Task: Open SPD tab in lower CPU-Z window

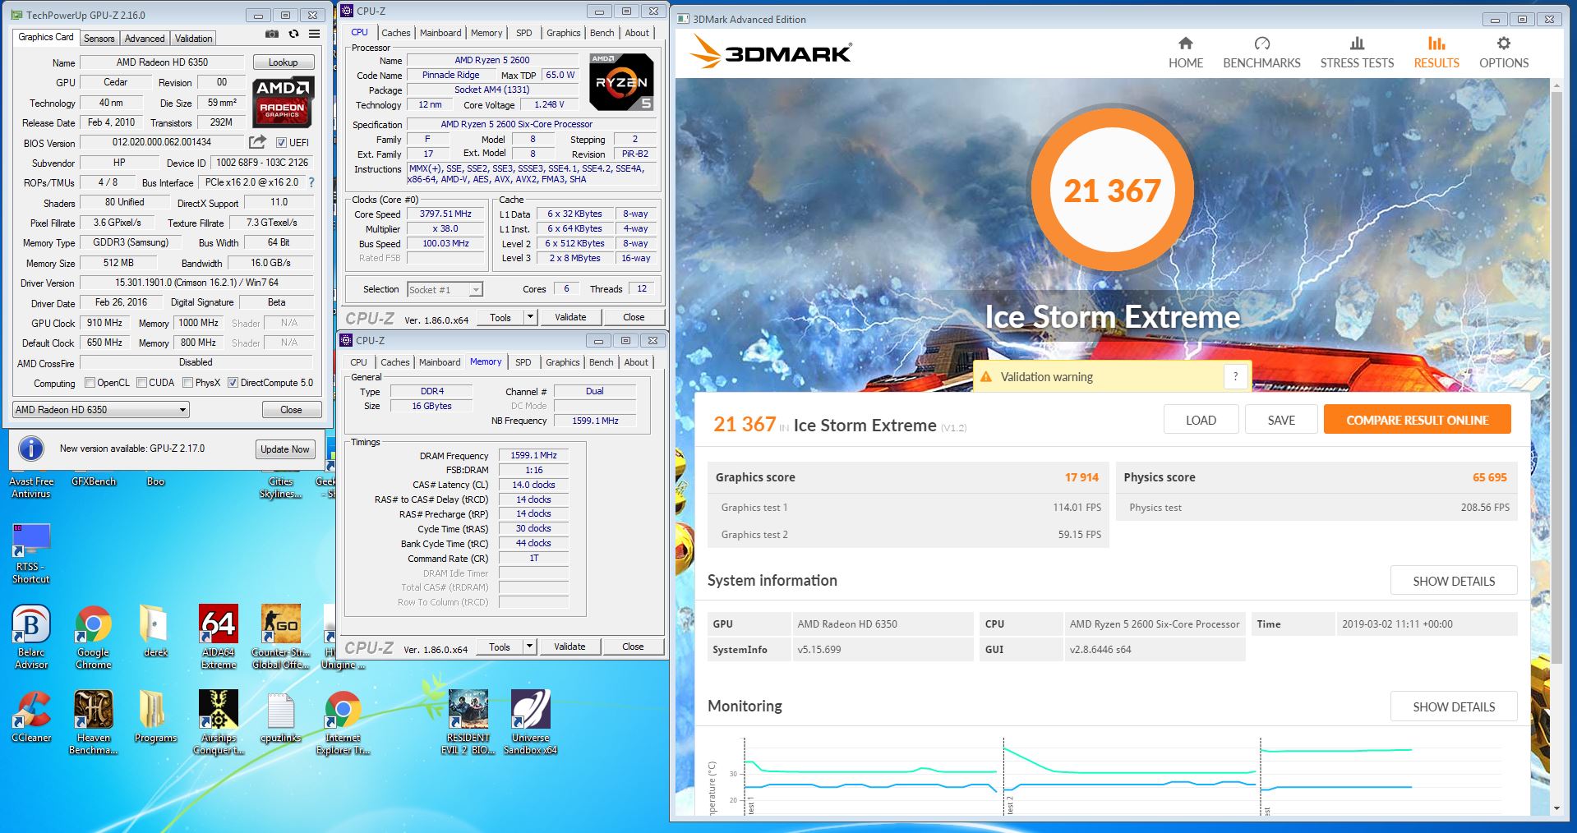Action: click(x=523, y=362)
